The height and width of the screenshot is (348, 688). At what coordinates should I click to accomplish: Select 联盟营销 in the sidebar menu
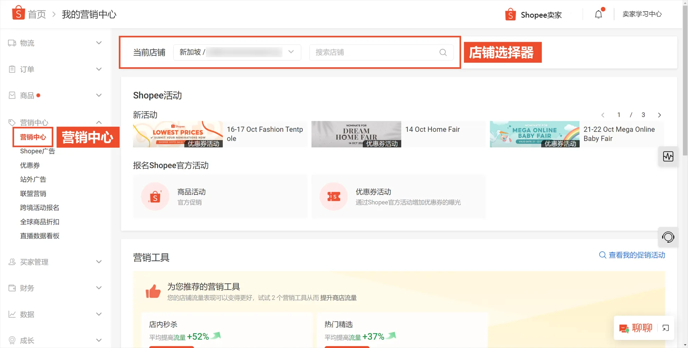click(x=33, y=193)
